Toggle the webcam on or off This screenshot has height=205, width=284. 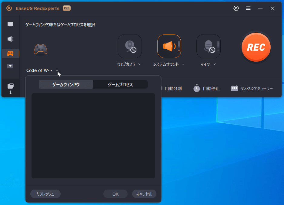pos(129,46)
